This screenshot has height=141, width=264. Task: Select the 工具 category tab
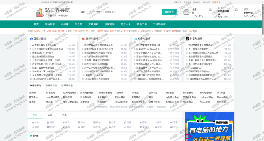[64, 115]
